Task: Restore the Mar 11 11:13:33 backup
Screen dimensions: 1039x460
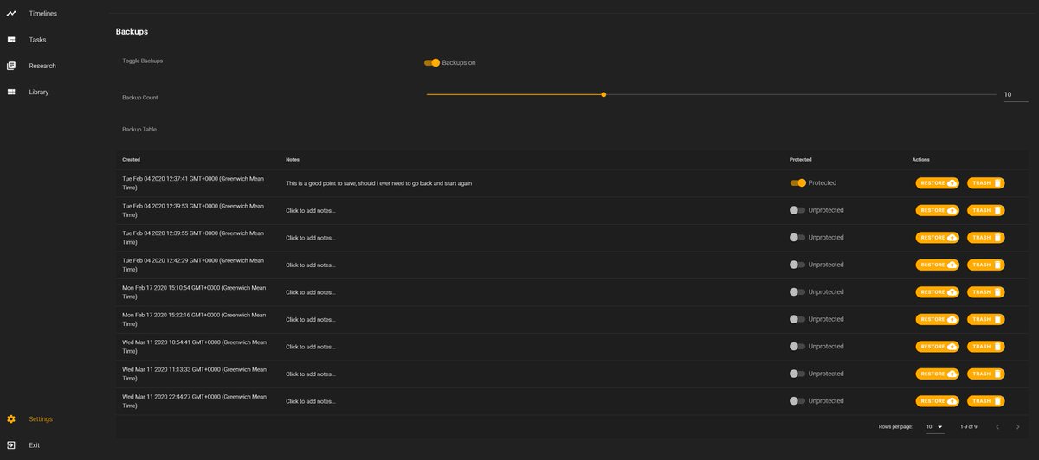Action: click(938, 374)
